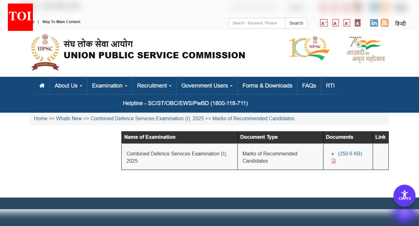Click the PDF document icon in Documents column

click(333, 161)
